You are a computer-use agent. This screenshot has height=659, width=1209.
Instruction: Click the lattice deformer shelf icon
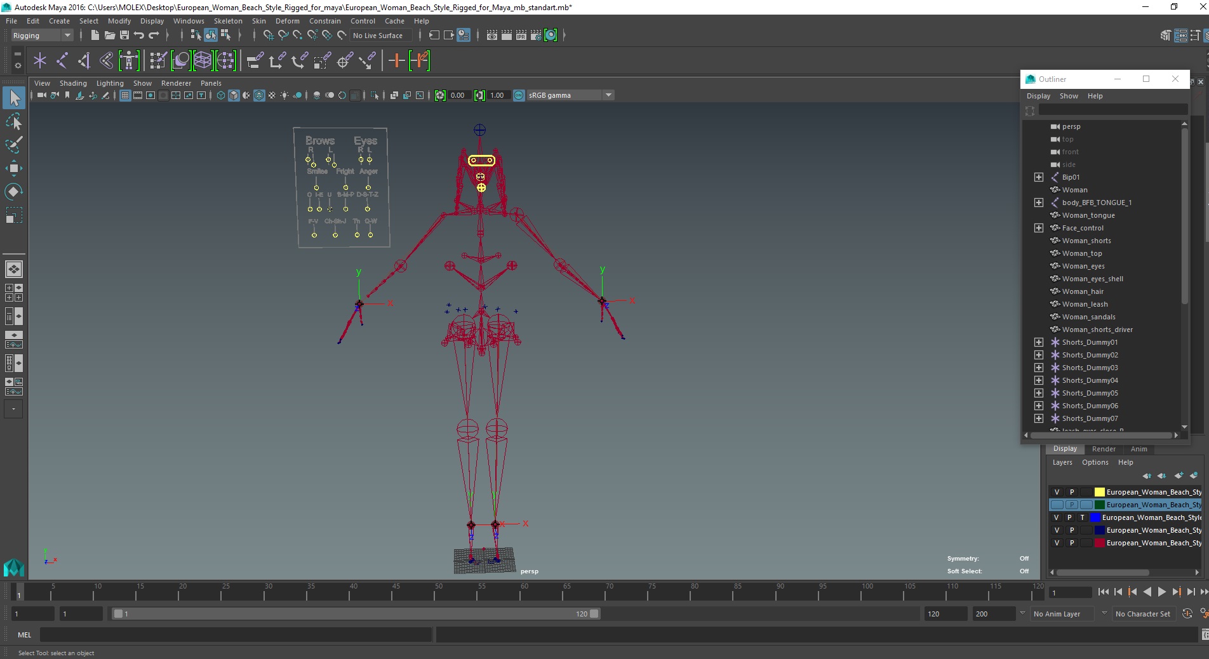pyautogui.click(x=203, y=61)
